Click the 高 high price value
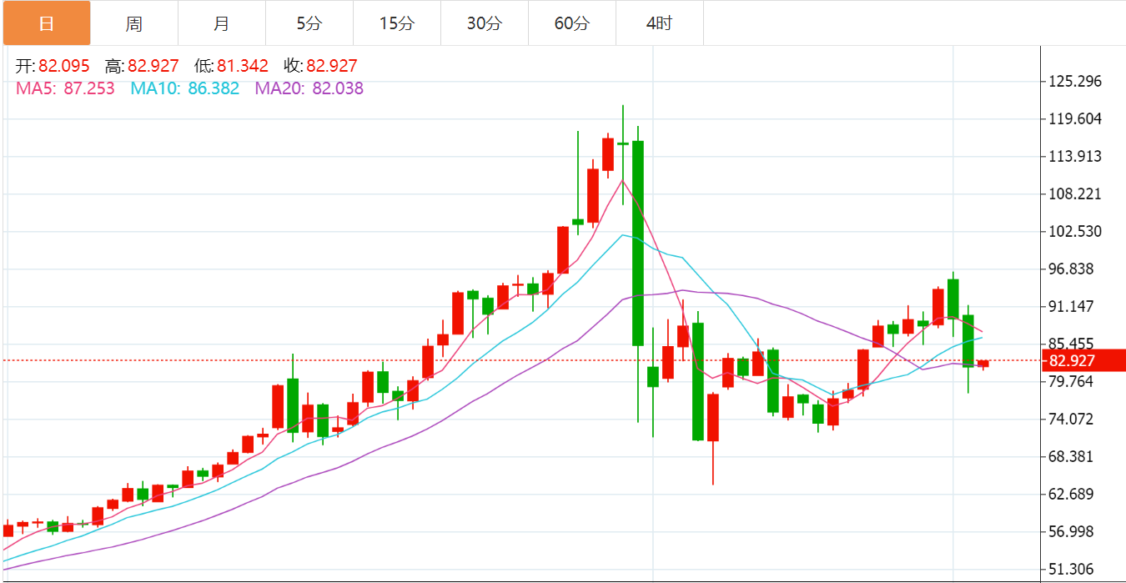 153,67
